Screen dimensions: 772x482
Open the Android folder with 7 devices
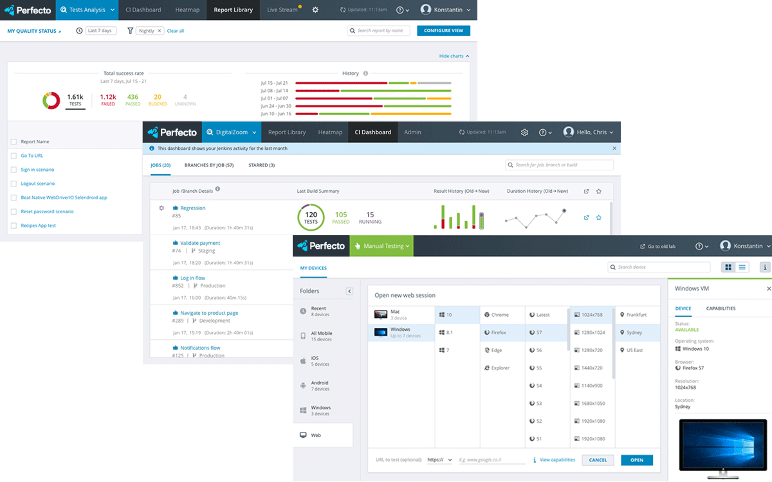point(322,386)
